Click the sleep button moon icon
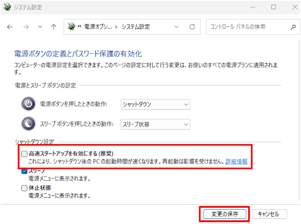Image resolution: width=301 pixels, height=224 pixels. (29, 124)
